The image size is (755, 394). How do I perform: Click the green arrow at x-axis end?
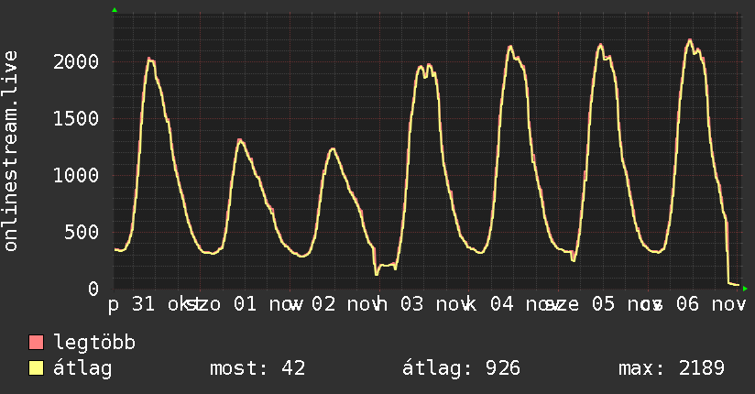(745, 289)
